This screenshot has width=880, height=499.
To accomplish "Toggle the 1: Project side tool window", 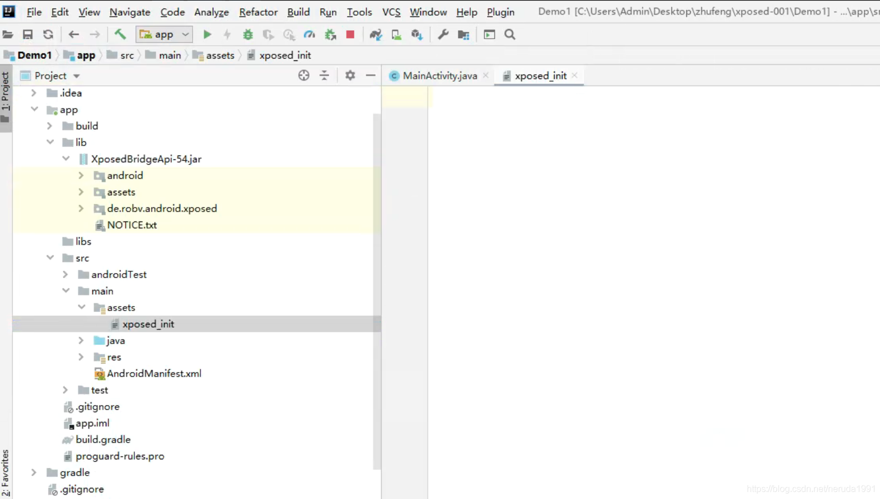I will click(x=6, y=98).
